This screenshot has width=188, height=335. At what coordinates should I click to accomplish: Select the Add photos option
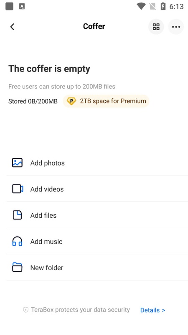(97, 163)
